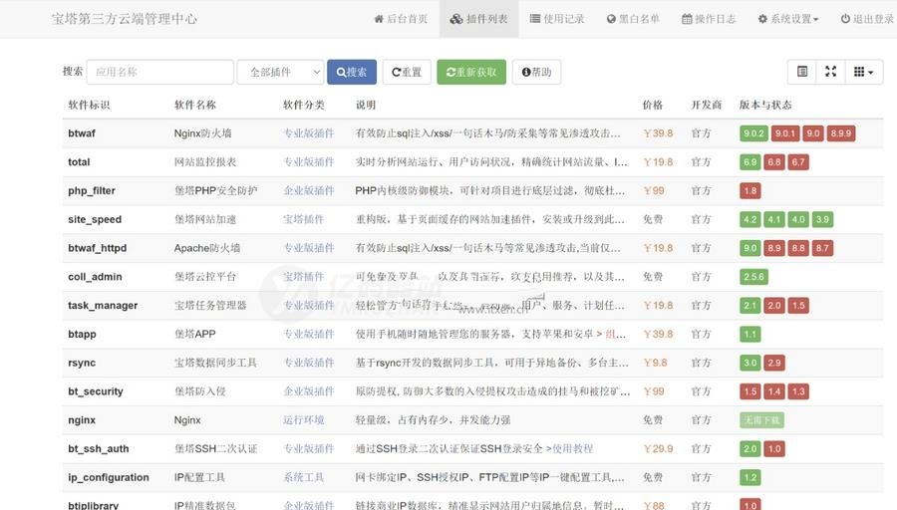Expand the 系统设置 dropdown menu
897x510 pixels.
(788, 19)
